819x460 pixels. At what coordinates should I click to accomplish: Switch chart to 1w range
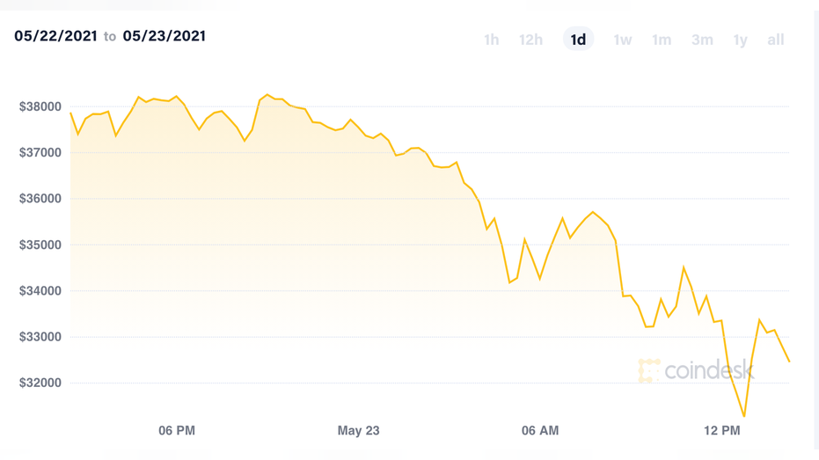pos(622,40)
